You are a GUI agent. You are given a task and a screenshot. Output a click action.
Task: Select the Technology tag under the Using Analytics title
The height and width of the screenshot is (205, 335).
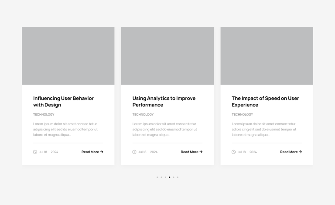(143, 114)
